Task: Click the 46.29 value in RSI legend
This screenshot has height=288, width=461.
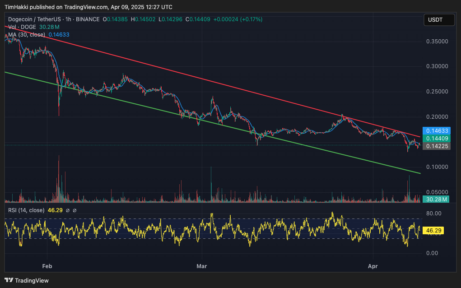Action: coord(55,210)
